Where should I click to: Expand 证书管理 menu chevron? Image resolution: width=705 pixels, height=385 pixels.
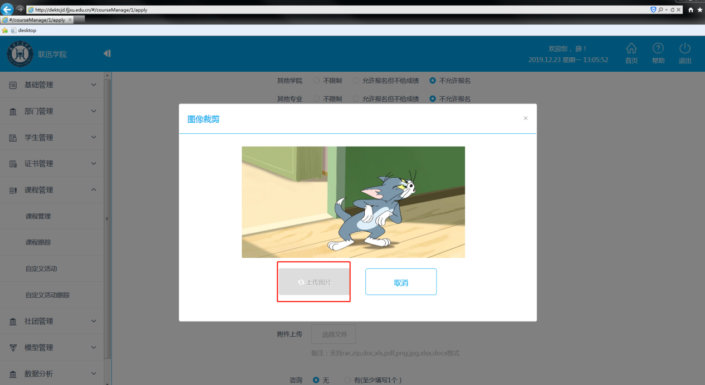click(x=94, y=163)
